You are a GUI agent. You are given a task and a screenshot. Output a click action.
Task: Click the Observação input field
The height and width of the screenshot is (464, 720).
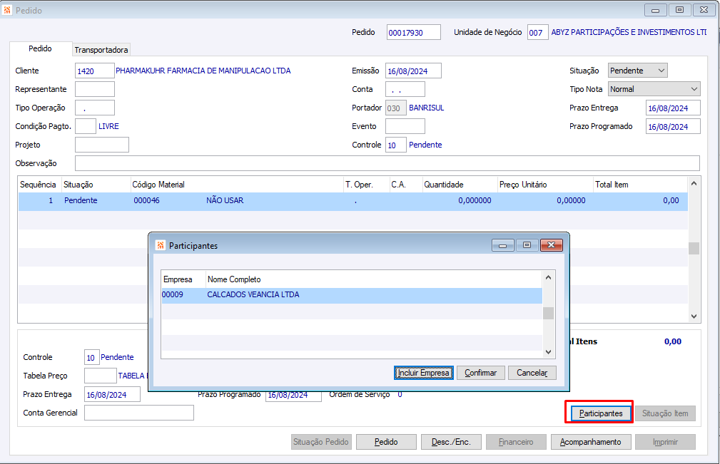[x=387, y=163]
